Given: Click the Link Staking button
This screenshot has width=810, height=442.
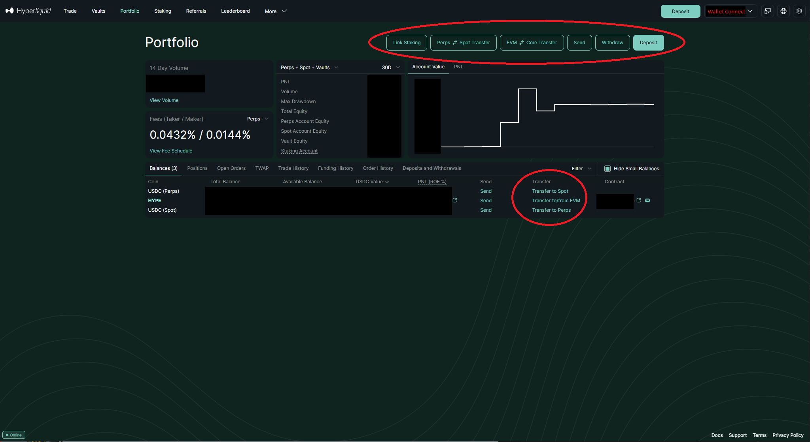Looking at the screenshot, I should click(407, 43).
